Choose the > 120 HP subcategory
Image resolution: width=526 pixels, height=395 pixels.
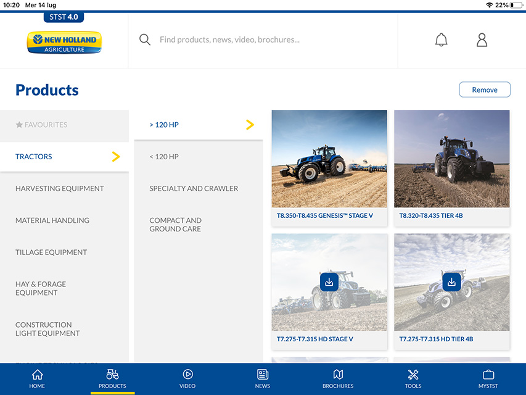click(x=199, y=125)
